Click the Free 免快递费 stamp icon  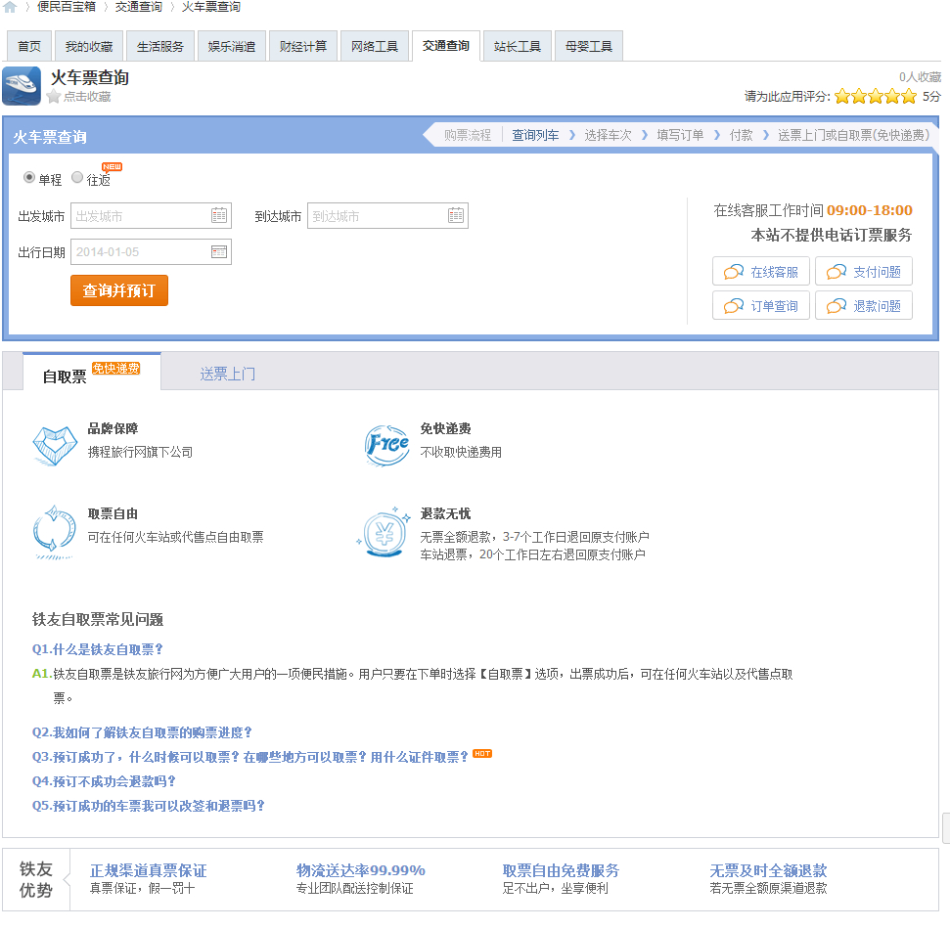pos(385,442)
